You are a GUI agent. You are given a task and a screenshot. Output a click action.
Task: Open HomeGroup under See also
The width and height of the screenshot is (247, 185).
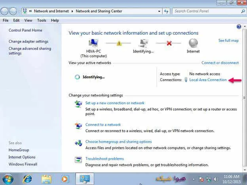(x=19, y=150)
